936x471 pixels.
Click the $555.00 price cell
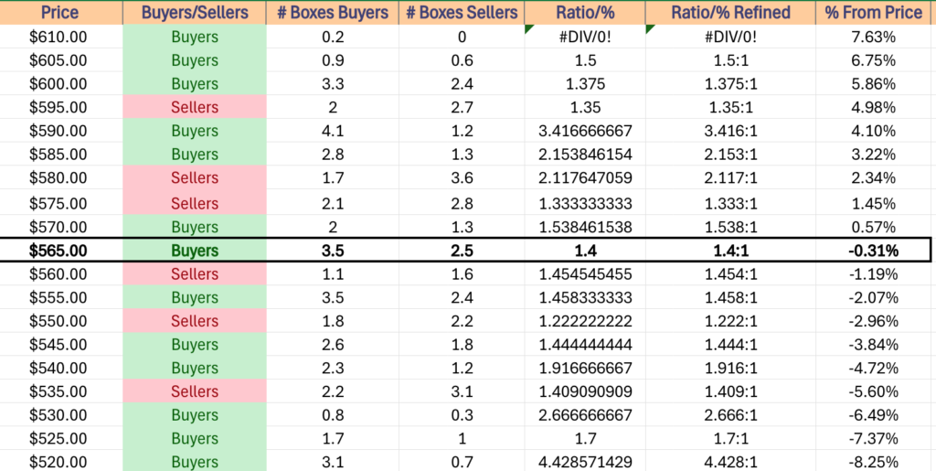[x=61, y=297]
